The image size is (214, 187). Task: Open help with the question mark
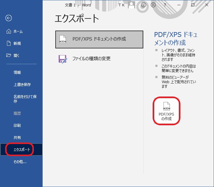tap(165, 5)
